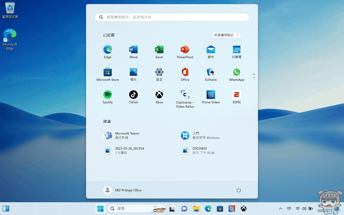Open the Xbox icon on taskbar

(x=244, y=209)
